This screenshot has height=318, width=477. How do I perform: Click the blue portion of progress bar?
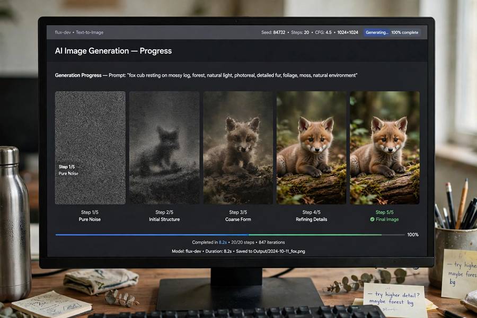click(152, 235)
